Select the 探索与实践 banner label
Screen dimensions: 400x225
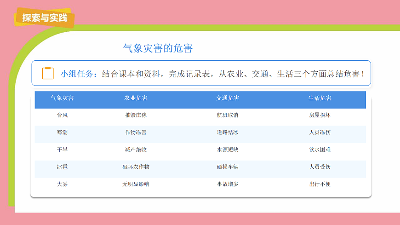45,18
